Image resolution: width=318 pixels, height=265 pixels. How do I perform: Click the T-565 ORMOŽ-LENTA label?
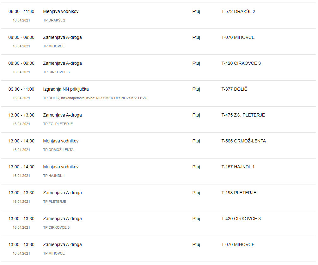coord(243,141)
